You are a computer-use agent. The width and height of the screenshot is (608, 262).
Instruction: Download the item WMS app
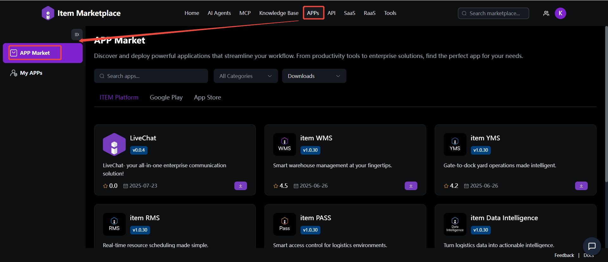411,186
